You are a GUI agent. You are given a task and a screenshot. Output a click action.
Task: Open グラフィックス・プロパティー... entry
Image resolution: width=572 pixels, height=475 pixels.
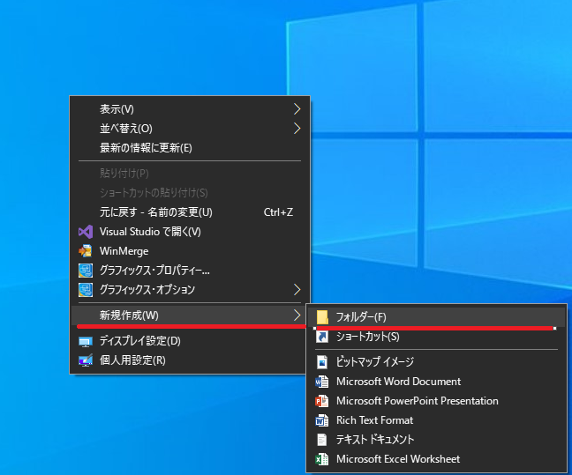point(190,271)
